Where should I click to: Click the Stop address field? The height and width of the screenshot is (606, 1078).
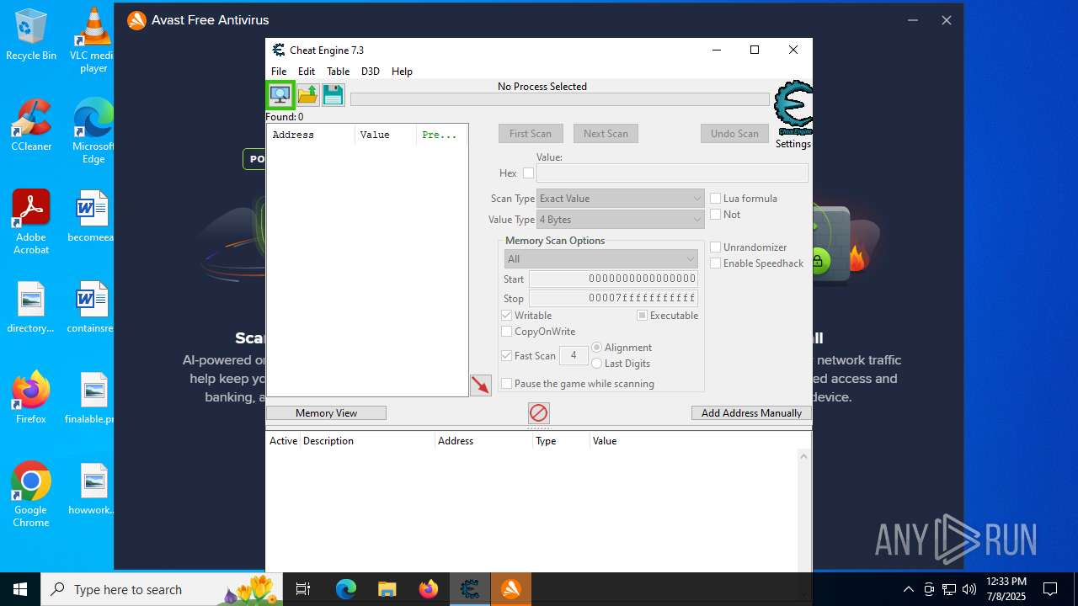click(x=613, y=298)
